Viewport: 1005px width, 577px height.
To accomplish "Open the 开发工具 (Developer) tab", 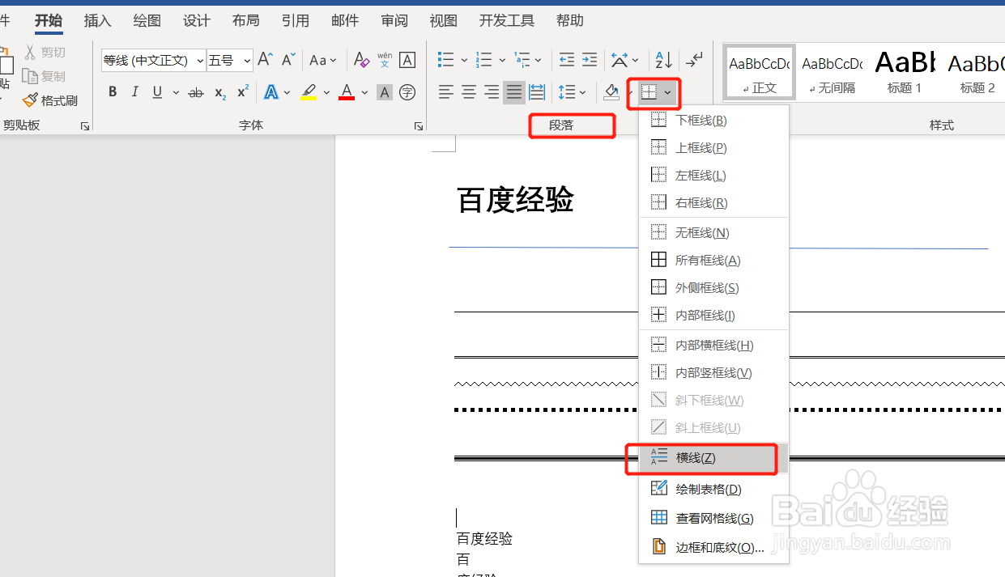I will click(507, 21).
